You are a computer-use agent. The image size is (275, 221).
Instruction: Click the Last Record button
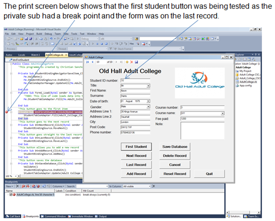[136, 165]
